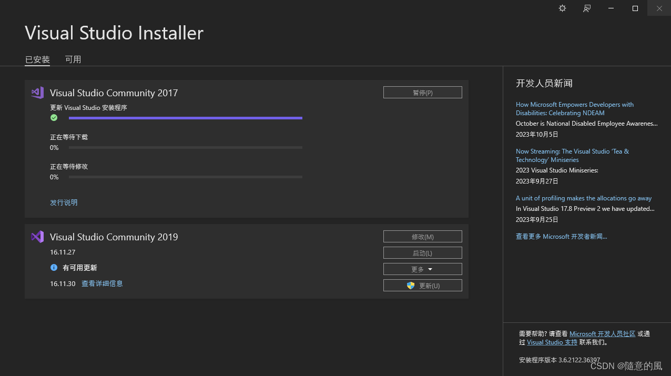Click the Visual Studio Community 2017 title
671x376 pixels.
click(114, 93)
